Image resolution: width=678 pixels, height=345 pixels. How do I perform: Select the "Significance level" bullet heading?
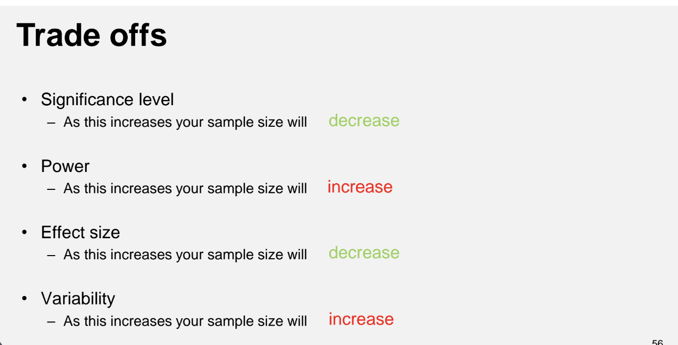point(107,99)
